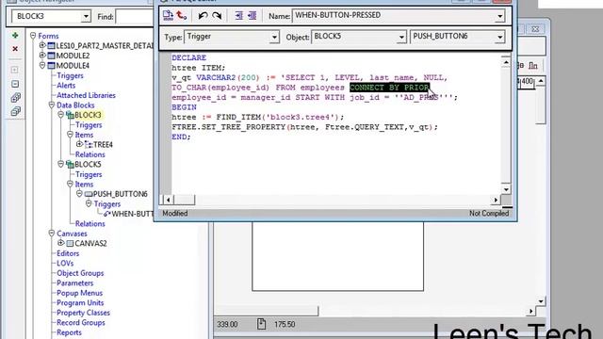Image resolution: width=603 pixels, height=339 pixels.
Task: Click the code editor scroll right arrow
Action: 496,200
